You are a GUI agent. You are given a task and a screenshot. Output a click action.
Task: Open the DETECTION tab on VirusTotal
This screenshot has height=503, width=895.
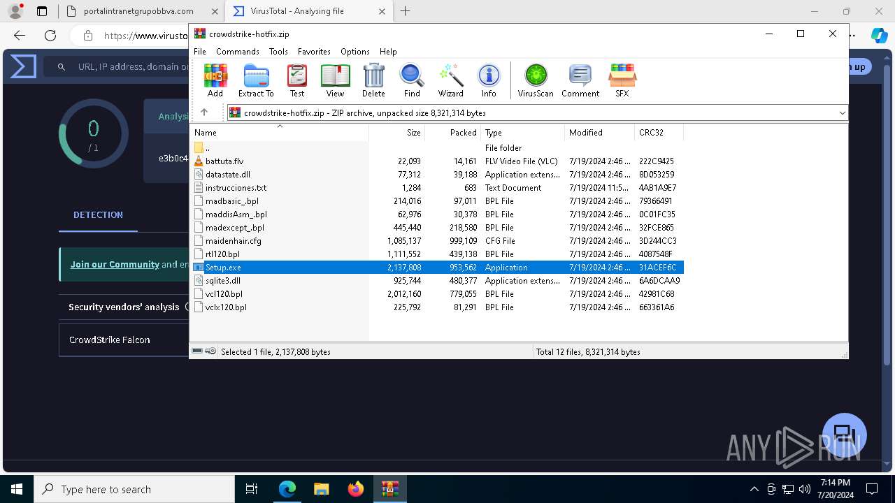click(98, 215)
